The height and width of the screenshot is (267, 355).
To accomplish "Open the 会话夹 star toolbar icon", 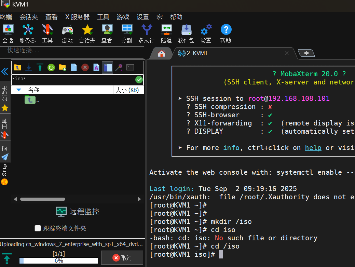I will point(87,34).
